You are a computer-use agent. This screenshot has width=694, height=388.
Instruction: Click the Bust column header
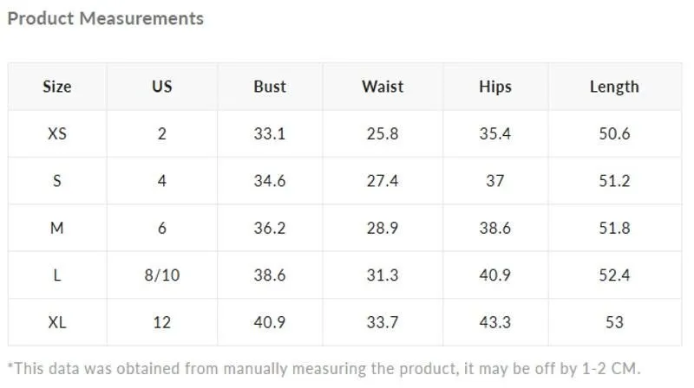(x=270, y=86)
